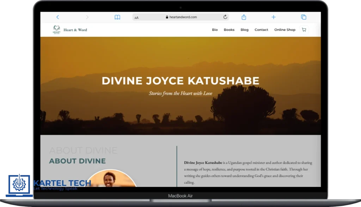Open the share sheet icon

244,17
